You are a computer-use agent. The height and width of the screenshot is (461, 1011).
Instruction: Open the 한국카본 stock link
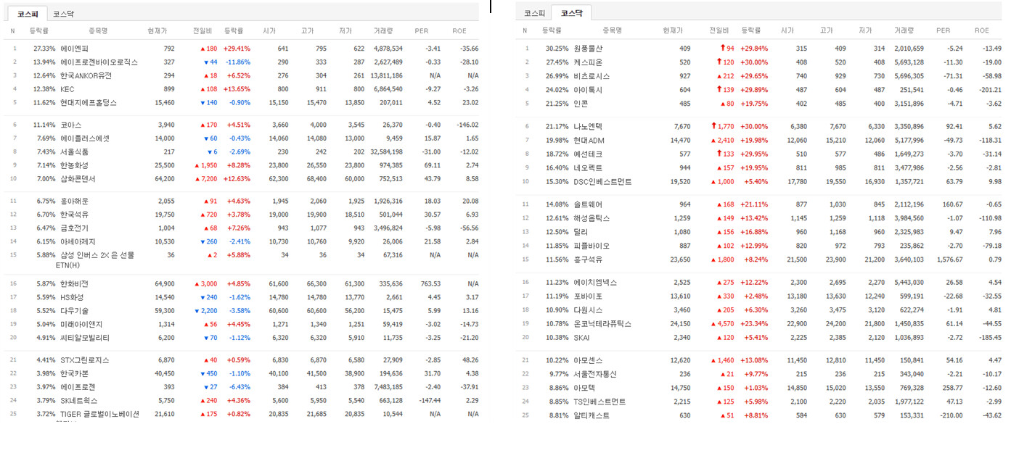tap(74, 373)
